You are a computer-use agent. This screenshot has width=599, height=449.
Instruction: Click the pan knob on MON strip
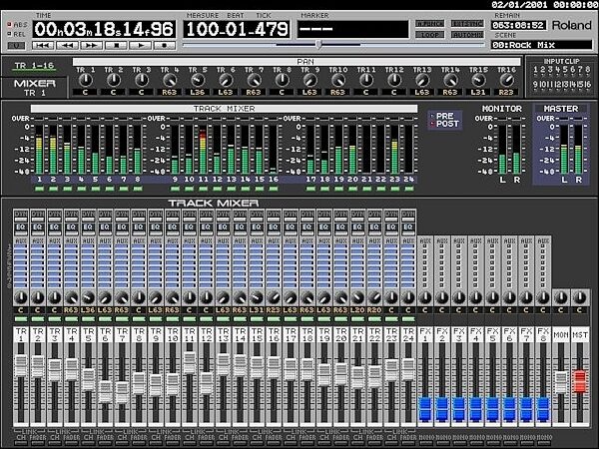point(560,297)
